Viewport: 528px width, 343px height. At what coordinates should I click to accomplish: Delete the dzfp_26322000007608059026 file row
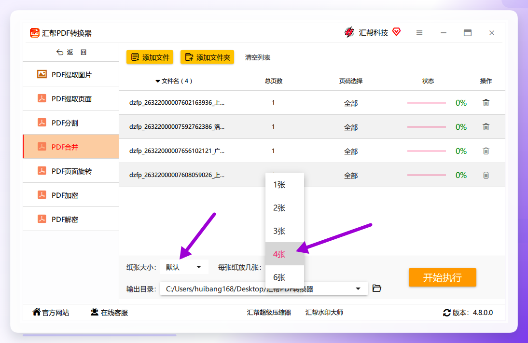(486, 175)
